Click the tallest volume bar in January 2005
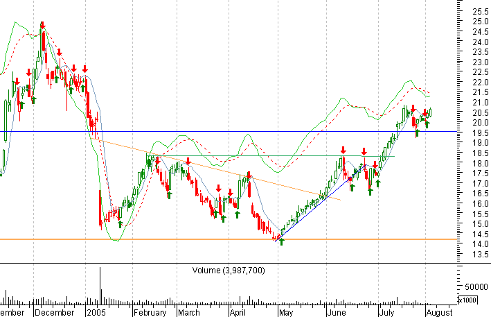Screen dimensions: 491x317 pyautogui.click(x=100, y=286)
